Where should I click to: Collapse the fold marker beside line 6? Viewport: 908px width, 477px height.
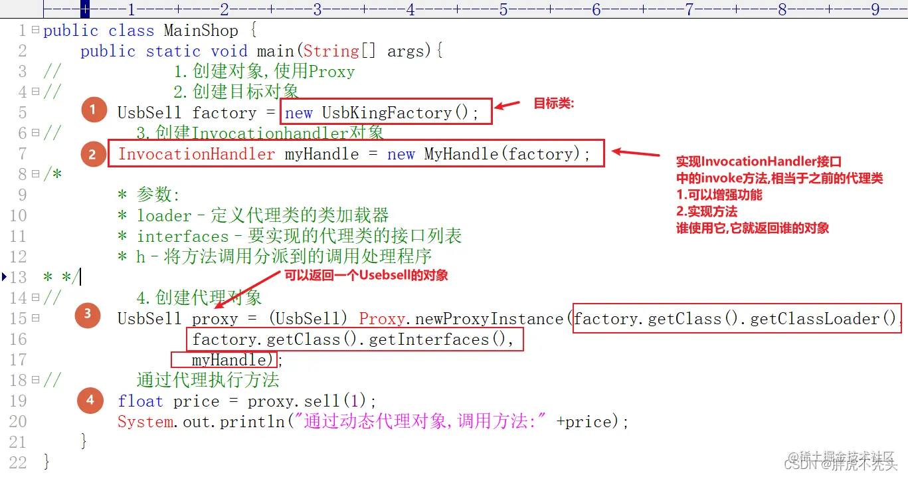[x=35, y=134]
